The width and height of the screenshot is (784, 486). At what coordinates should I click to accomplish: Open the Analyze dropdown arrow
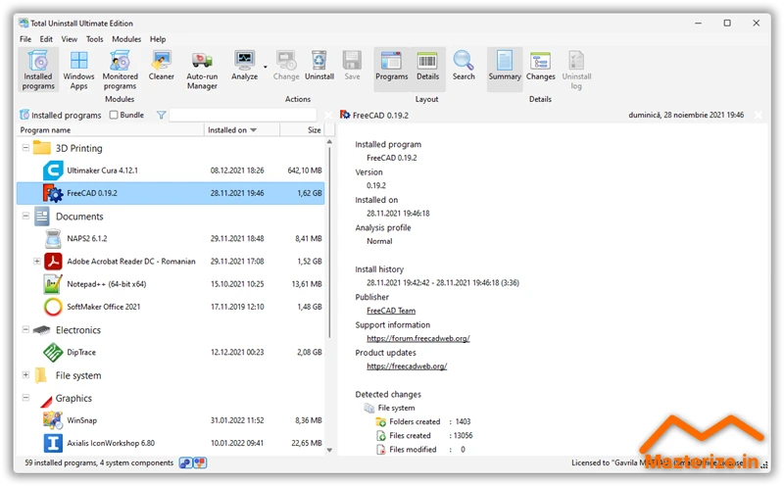click(265, 67)
